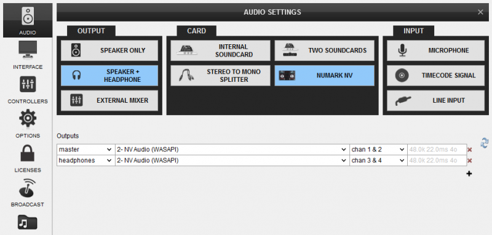Choose the Numark NV card option
Viewport: 492px width, 235px height.
coord(325,76)
